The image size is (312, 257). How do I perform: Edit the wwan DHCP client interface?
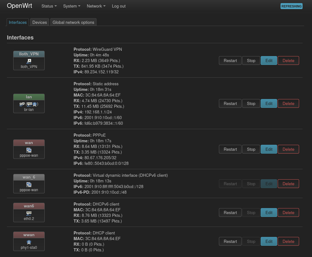269,241
